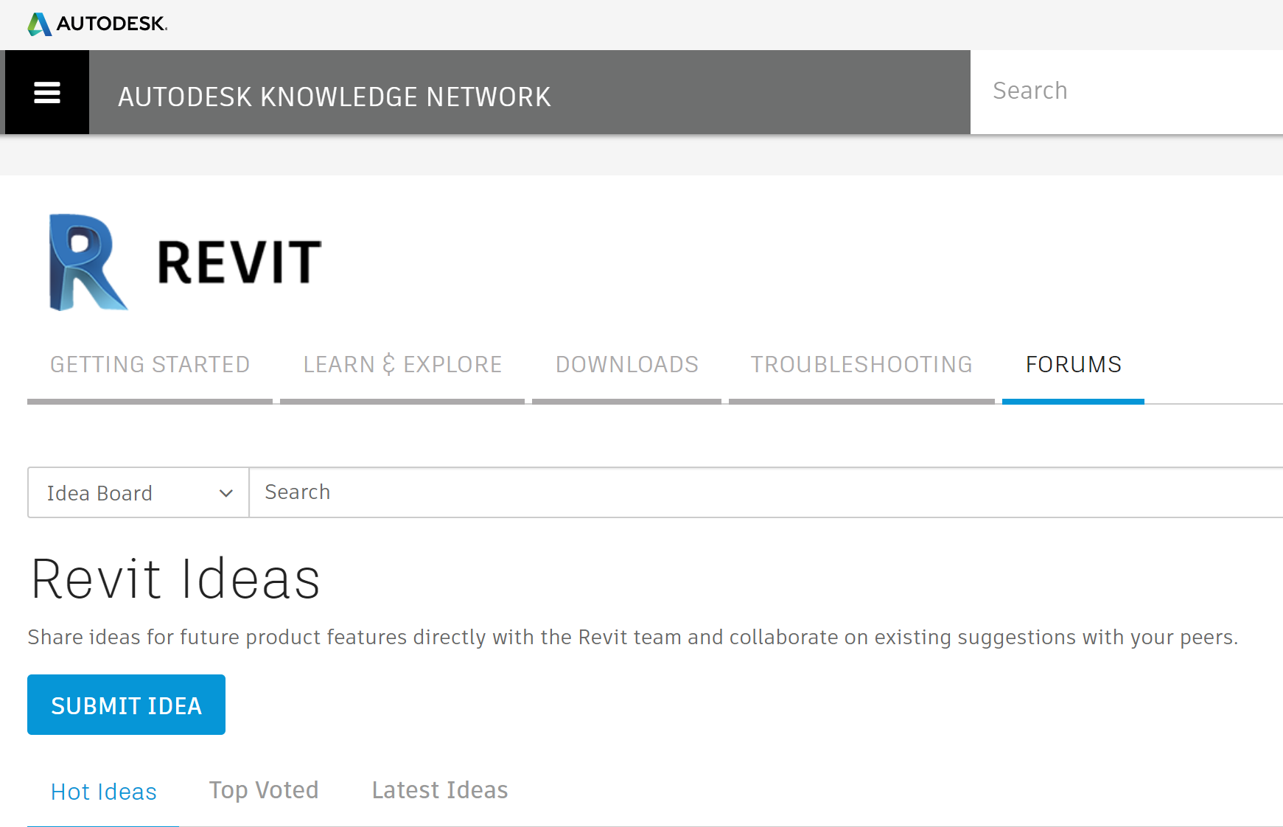The image size is (1283, 827).
Task: Open the hamburger navigation menu
Action: click(x=47, y=93)
